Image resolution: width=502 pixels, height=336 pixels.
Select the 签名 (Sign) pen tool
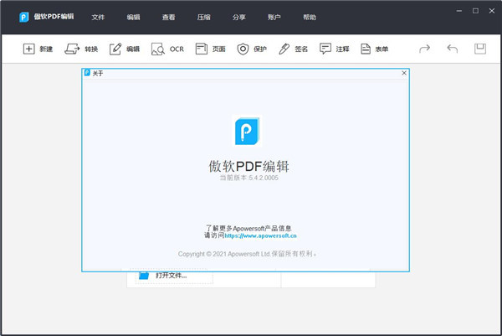(293, 49)
